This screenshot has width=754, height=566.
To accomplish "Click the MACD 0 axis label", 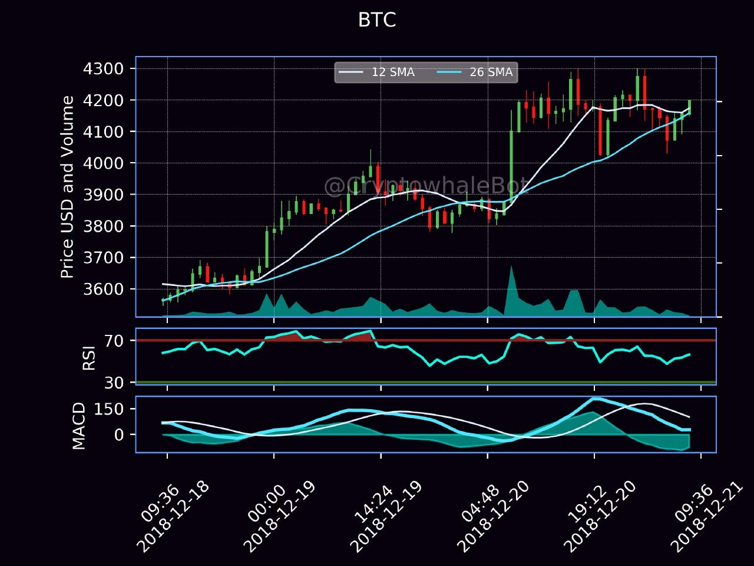I will click(119, 435).
